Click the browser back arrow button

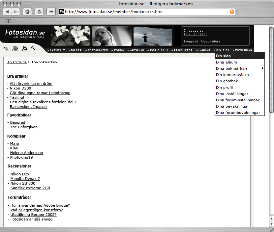pyautogui.click(x=8, y=12)
